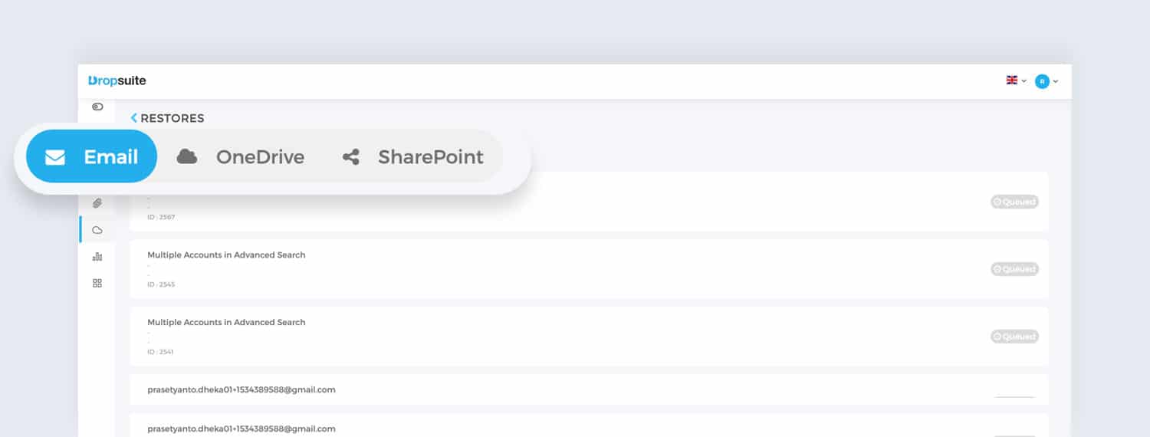Open the user avatar menu

pos(1046,81)
